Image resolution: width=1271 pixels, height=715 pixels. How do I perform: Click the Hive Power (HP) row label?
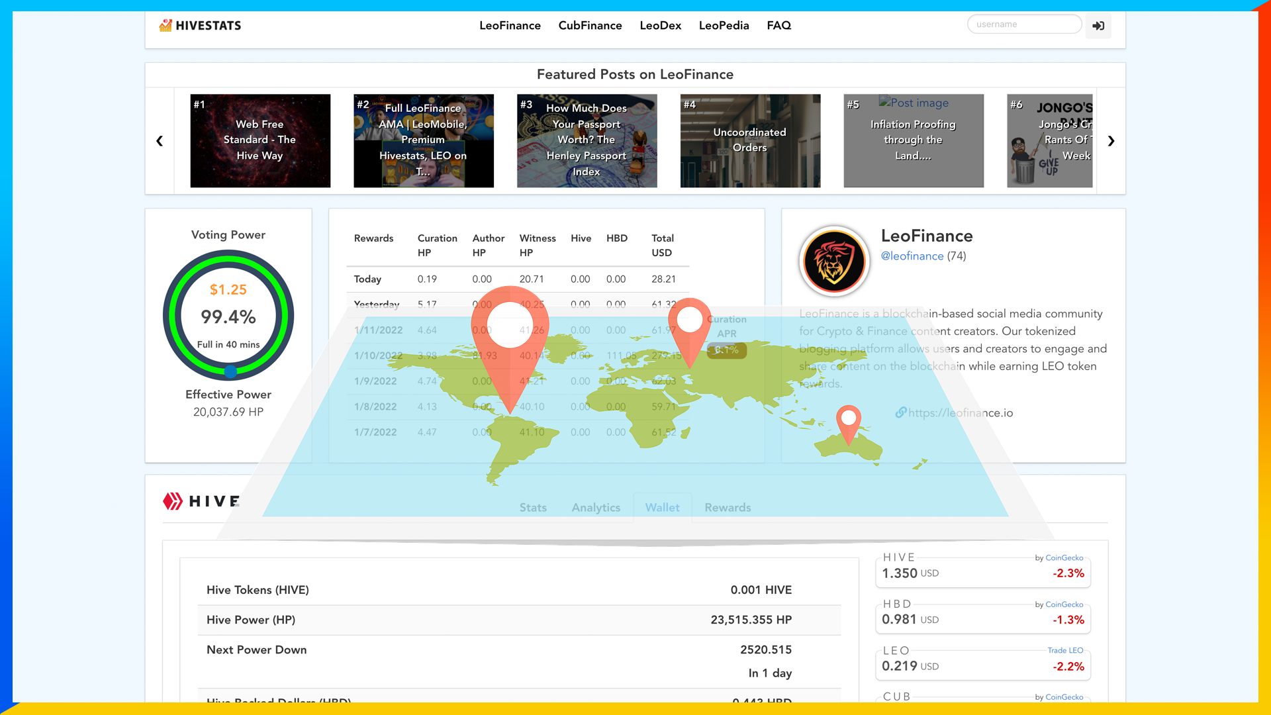pos(251,620)
